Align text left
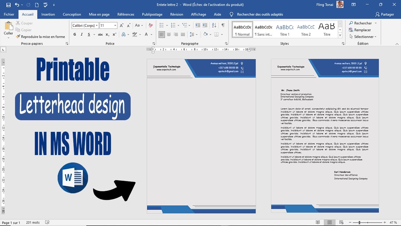This screenshot has height=226, width=401. 162,35
